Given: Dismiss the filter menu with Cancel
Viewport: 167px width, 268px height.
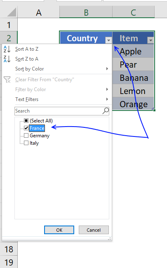Looking at the screenshot, I should pos(94,230).
